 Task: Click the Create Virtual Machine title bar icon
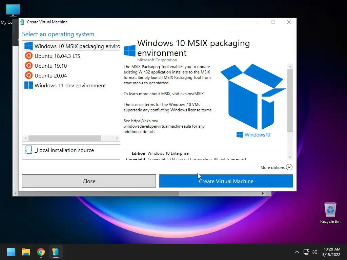(22, 22)
